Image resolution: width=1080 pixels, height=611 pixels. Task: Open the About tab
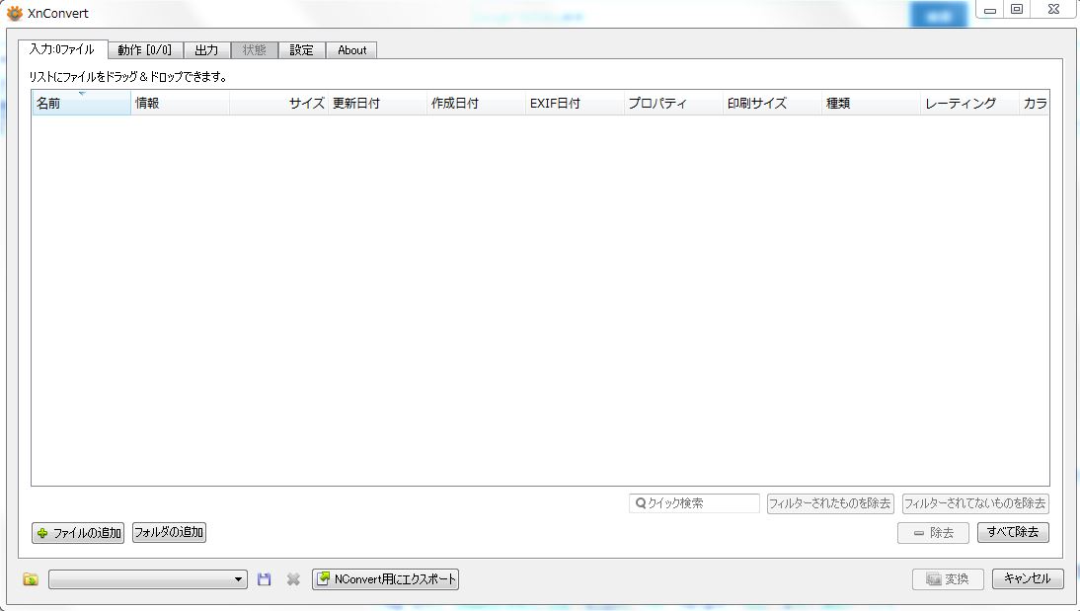coord(352,50)
